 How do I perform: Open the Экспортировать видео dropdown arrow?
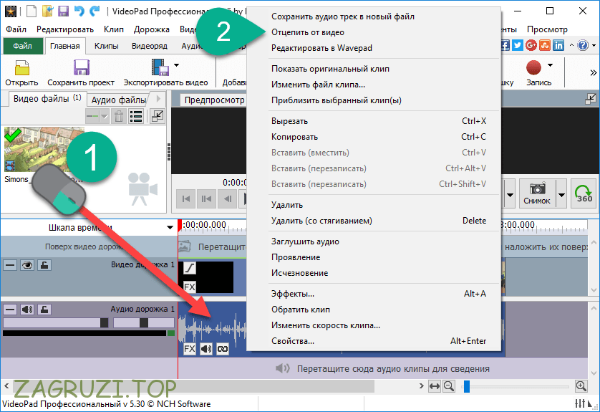pos(176,65)
